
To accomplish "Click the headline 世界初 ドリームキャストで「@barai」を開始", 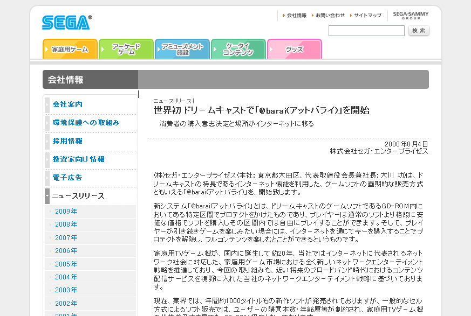I will (261, 110).
